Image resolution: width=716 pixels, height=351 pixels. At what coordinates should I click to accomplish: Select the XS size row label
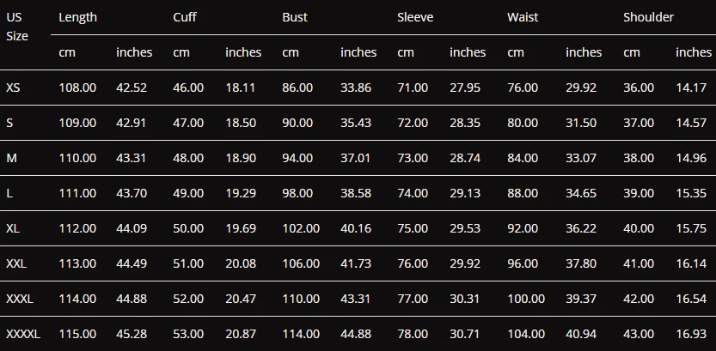point(13,88)
